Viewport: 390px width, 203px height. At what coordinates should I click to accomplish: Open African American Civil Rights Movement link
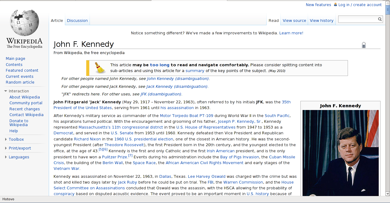204,163
